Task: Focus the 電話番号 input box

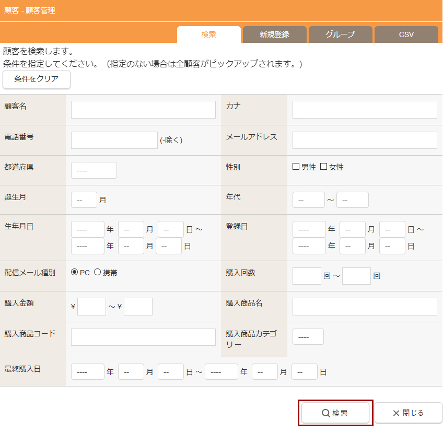Action: pos(114,140)
